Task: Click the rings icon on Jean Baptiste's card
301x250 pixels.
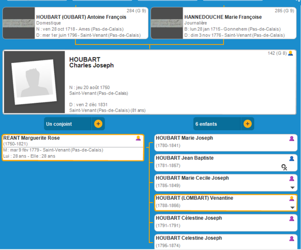Action: (284, 167)
